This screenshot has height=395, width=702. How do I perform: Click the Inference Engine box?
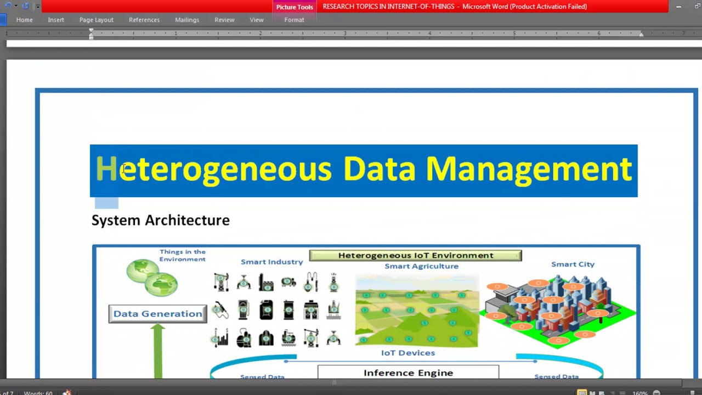click(409, 373)
